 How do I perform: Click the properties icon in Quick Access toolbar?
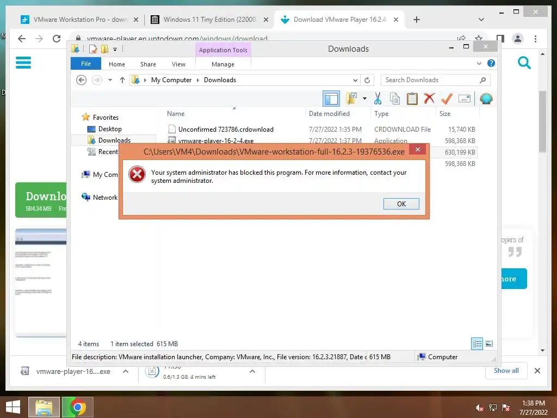point(93,49)
